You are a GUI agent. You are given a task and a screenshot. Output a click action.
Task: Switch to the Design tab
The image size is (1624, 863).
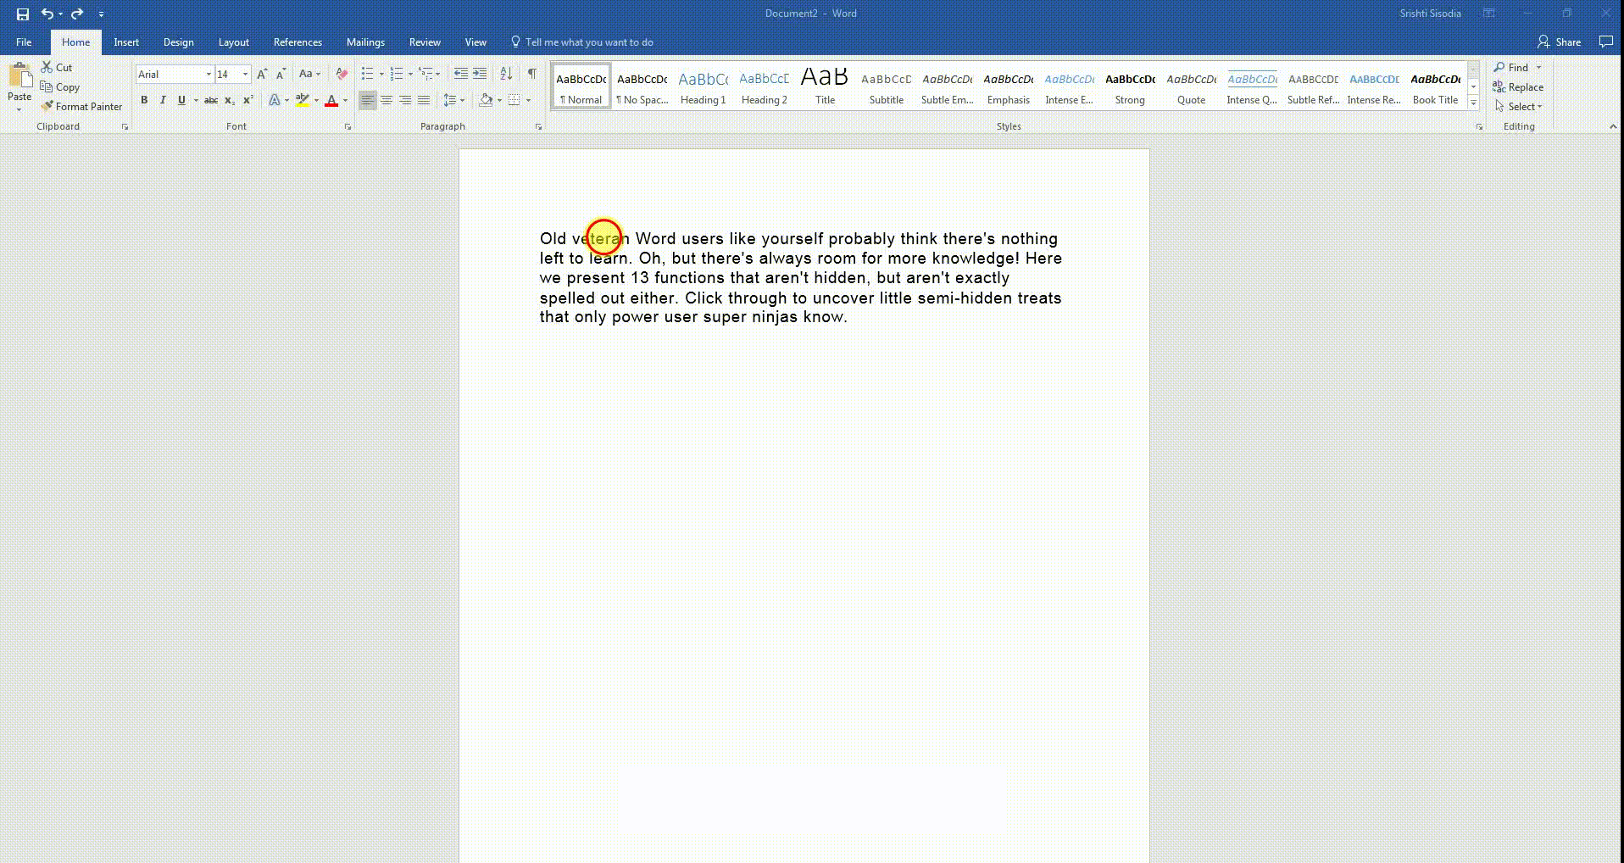[x=178, y=42]
